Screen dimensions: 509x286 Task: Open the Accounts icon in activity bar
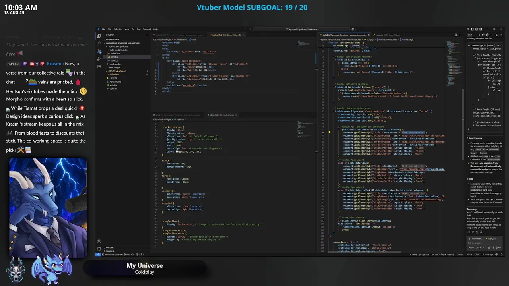pyautogui.click(x=99, y=241)
